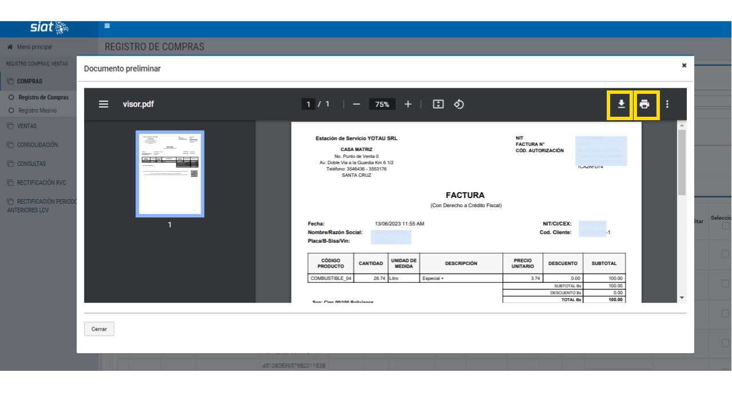Toggle the PDF sidebar hamburger menu
This screenshot has width=732, height=412.
pyautogui.click(x=104, y=104)
